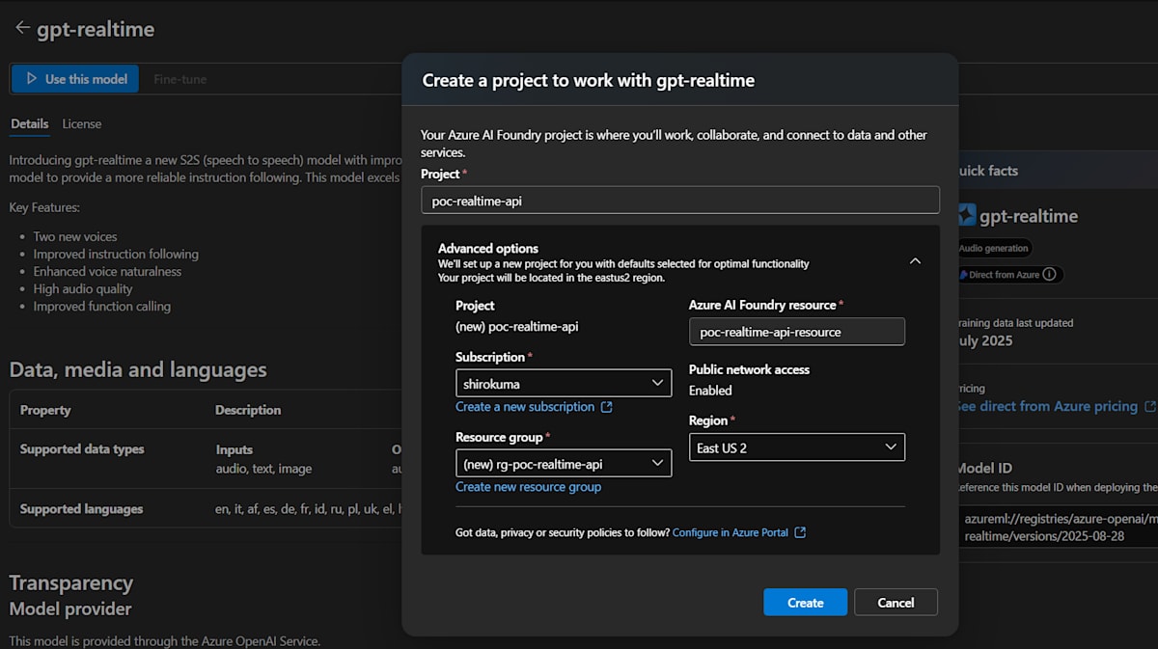Click the dialog title Create a project
1158x649 pixels.
click(589, 80)
